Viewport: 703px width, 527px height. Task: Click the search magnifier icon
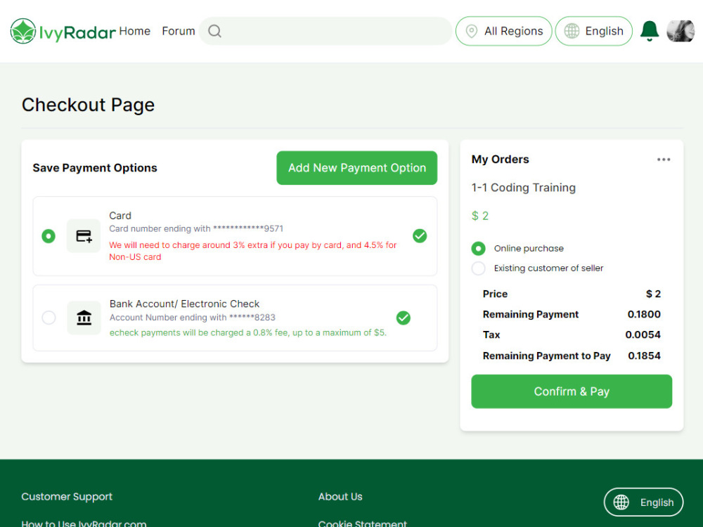click(214, 32)
